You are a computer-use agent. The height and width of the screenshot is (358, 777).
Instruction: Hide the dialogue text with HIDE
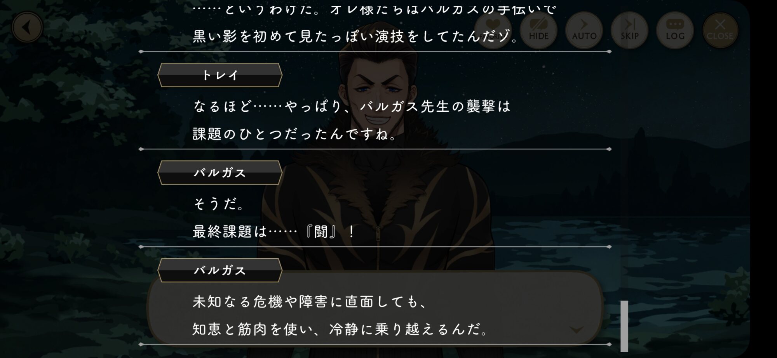tap(538, 30)
